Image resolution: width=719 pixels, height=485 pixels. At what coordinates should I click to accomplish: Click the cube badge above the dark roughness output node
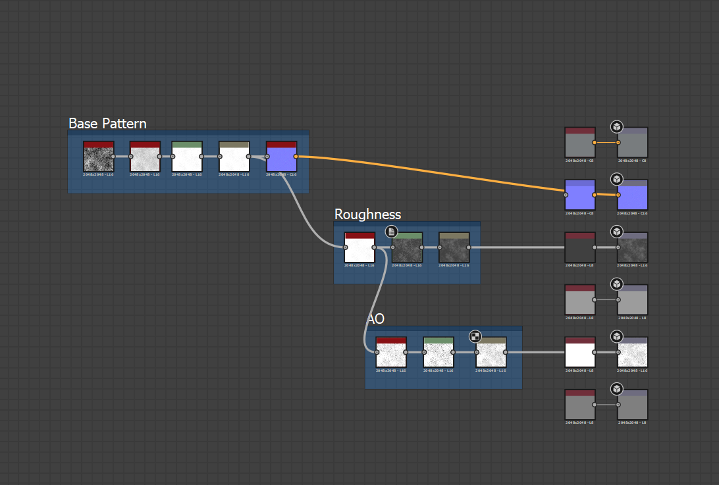617,232
